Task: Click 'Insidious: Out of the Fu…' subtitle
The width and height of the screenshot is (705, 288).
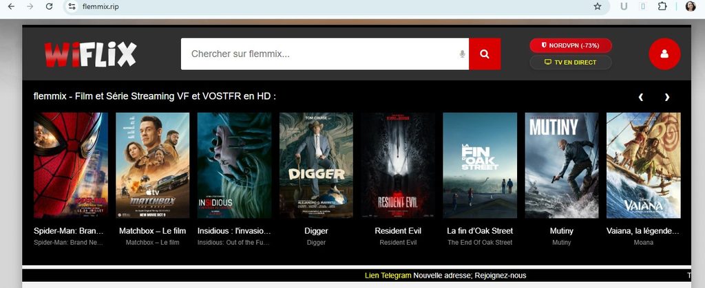Action: 233,243
